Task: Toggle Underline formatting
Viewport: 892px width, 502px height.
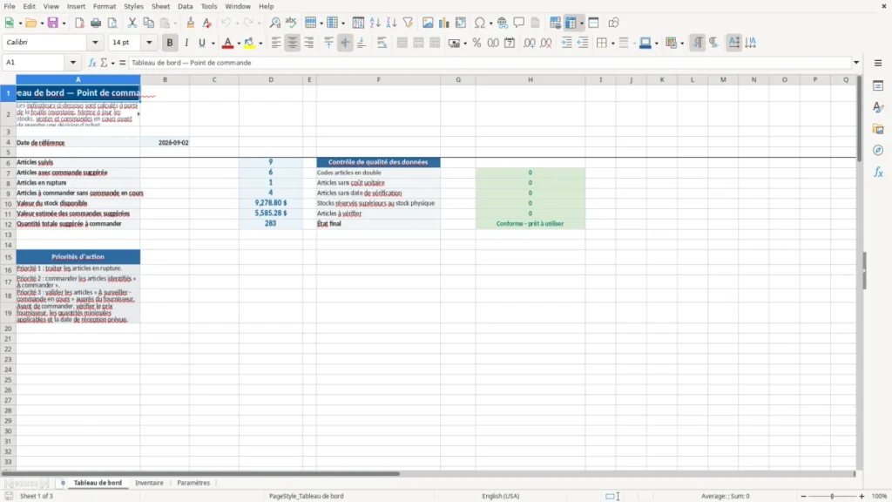Action: [x=202, y=43]
